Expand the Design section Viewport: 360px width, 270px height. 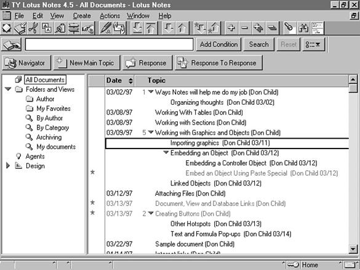8,166
